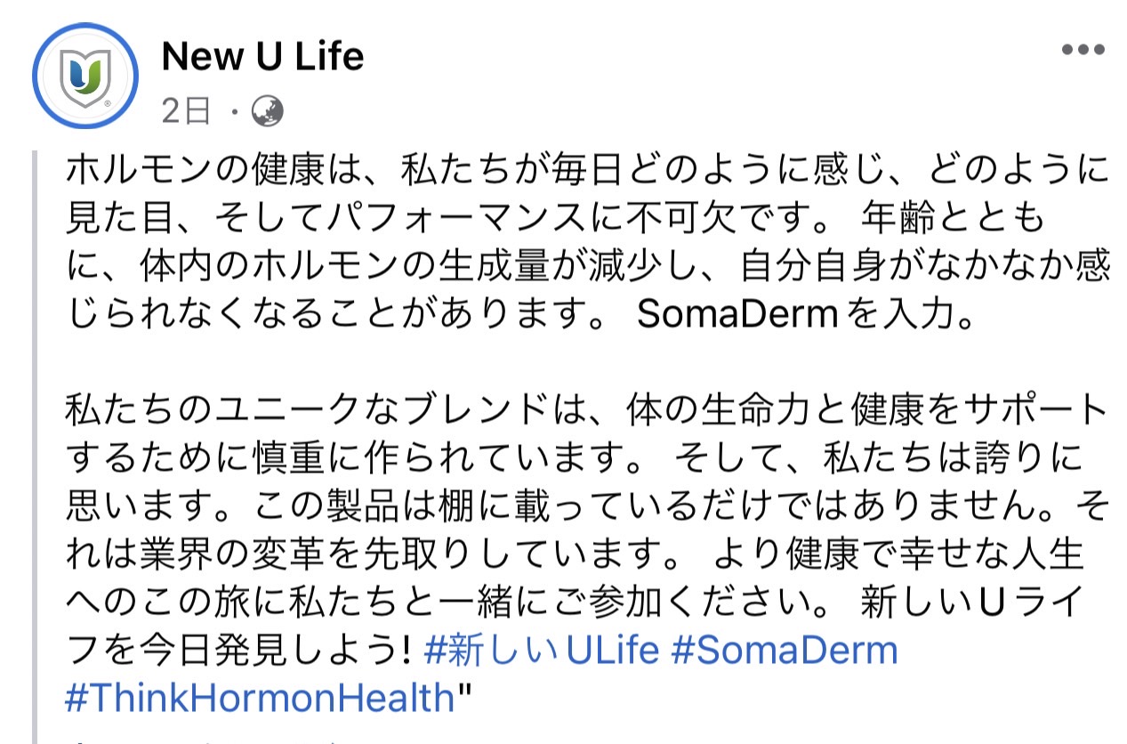
Task: Click the text フを今日発見しよう!
Action: click(x=239, y=651)
